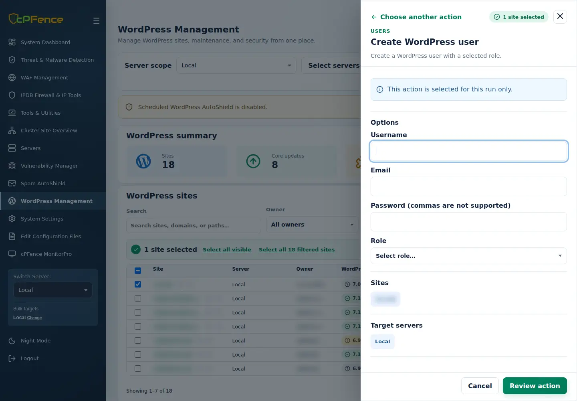Click the Servers sidebar icon
Image resolution: width=577 pixels, height=401 pixels.
(x=12, y=148)
